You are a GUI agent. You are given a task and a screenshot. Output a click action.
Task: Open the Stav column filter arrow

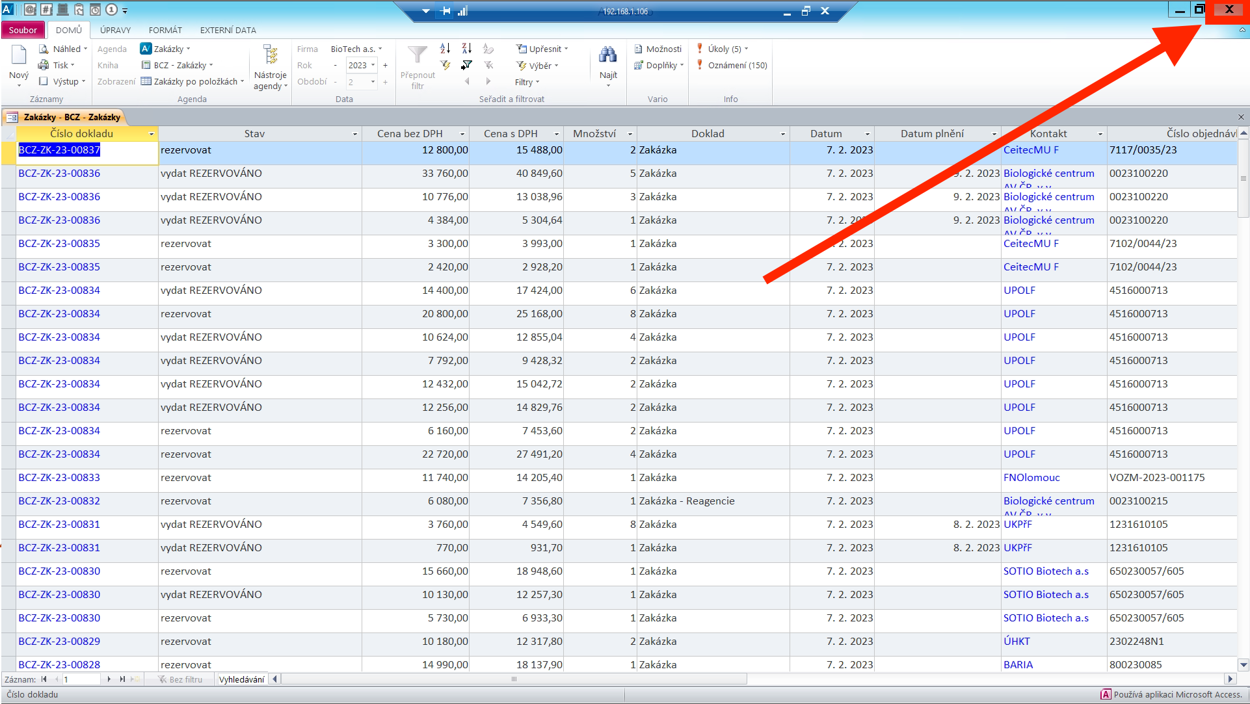[355, 134]
